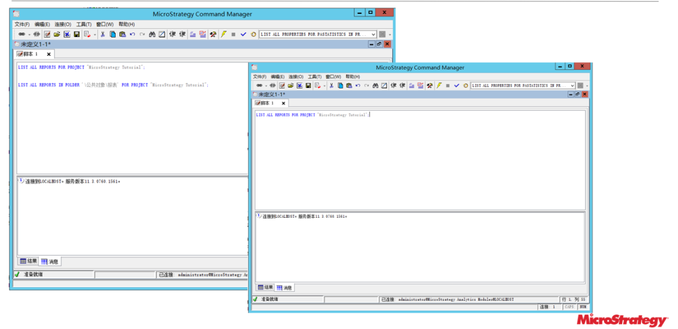Close 脚本 1 tab in back window
Viewport: 678px width, 329px height.
pos(49,55)
